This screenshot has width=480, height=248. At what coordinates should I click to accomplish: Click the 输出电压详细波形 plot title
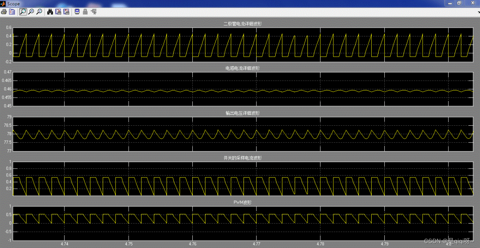(x=242, y=113)
